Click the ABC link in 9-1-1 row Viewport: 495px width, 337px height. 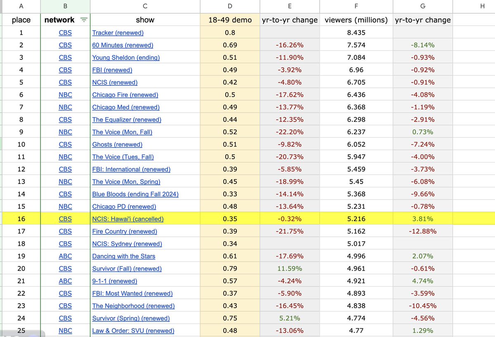(x=65, y=281)
